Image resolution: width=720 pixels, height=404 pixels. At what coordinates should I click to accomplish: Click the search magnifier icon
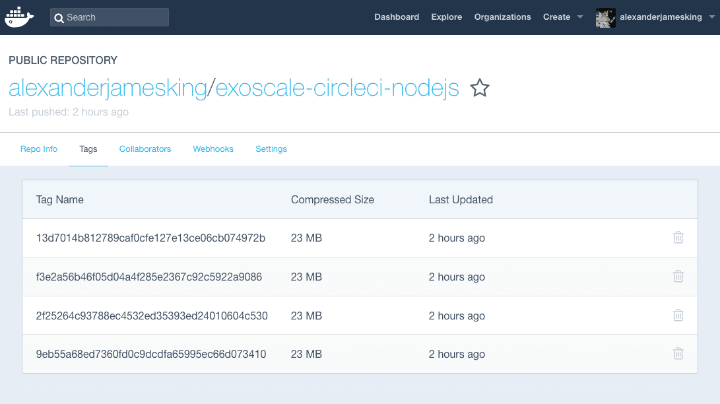(60, 17)
